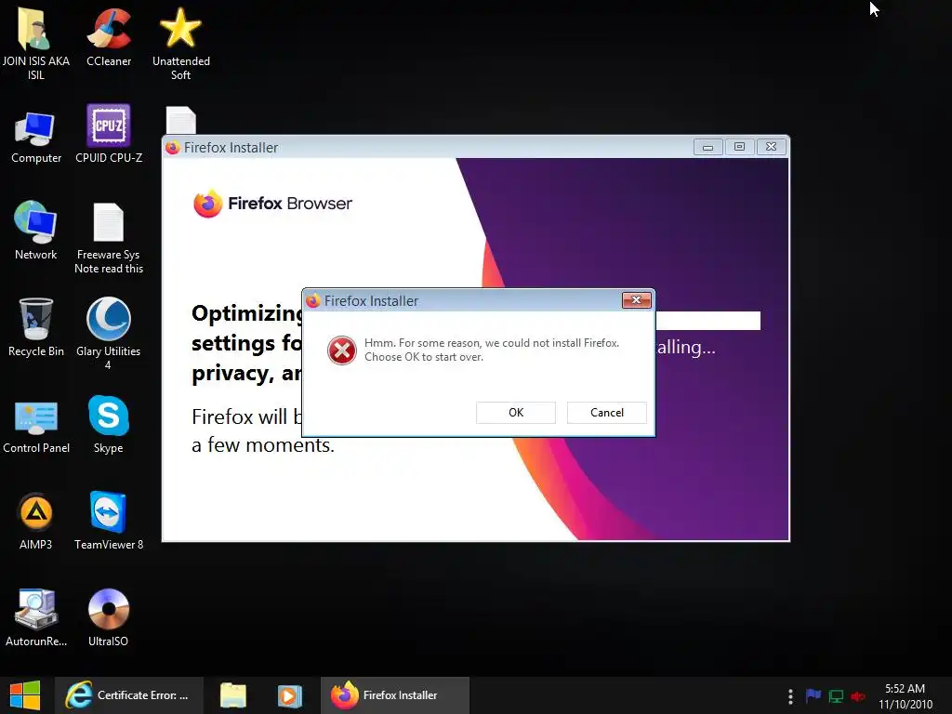Select the AIMP3 desktop icon
The image size is (952, 714).
point(36,522)
